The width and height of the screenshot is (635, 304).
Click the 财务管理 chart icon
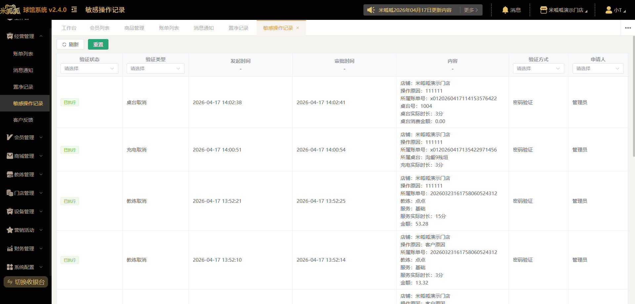tap(10, 248)
